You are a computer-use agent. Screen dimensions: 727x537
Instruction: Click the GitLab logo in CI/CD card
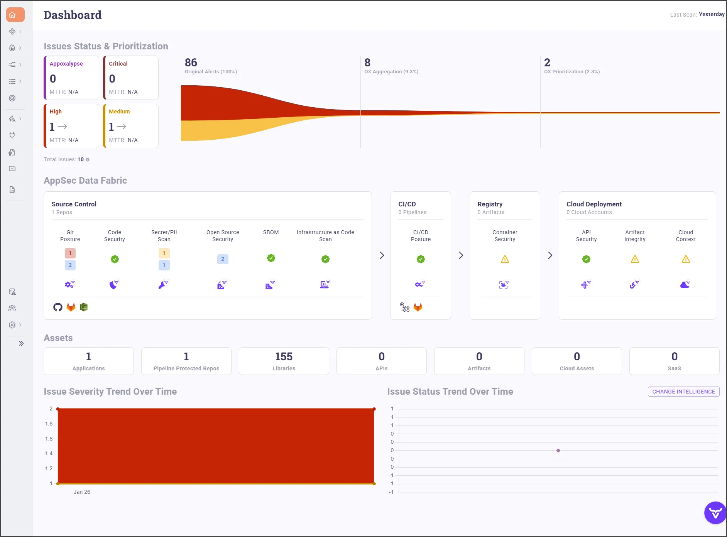point(418,307)
